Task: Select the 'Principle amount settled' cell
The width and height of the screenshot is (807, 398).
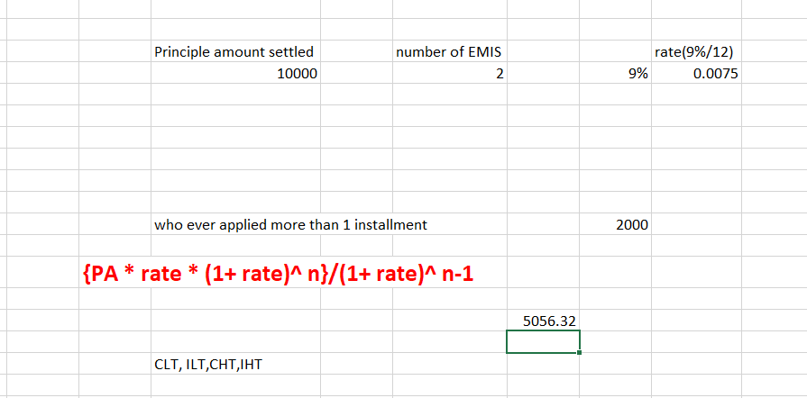Action: 235,51
